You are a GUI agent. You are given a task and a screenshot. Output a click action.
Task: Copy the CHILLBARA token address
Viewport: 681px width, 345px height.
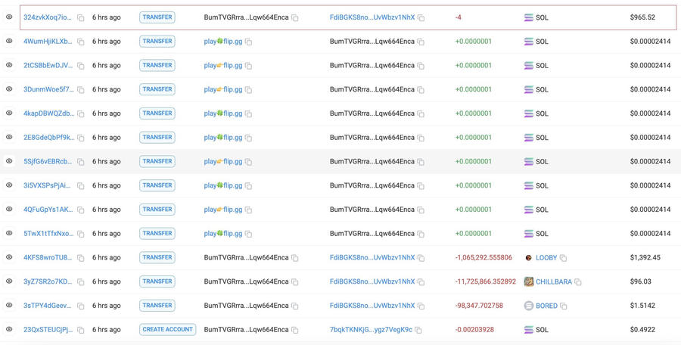tap(577, 282)
